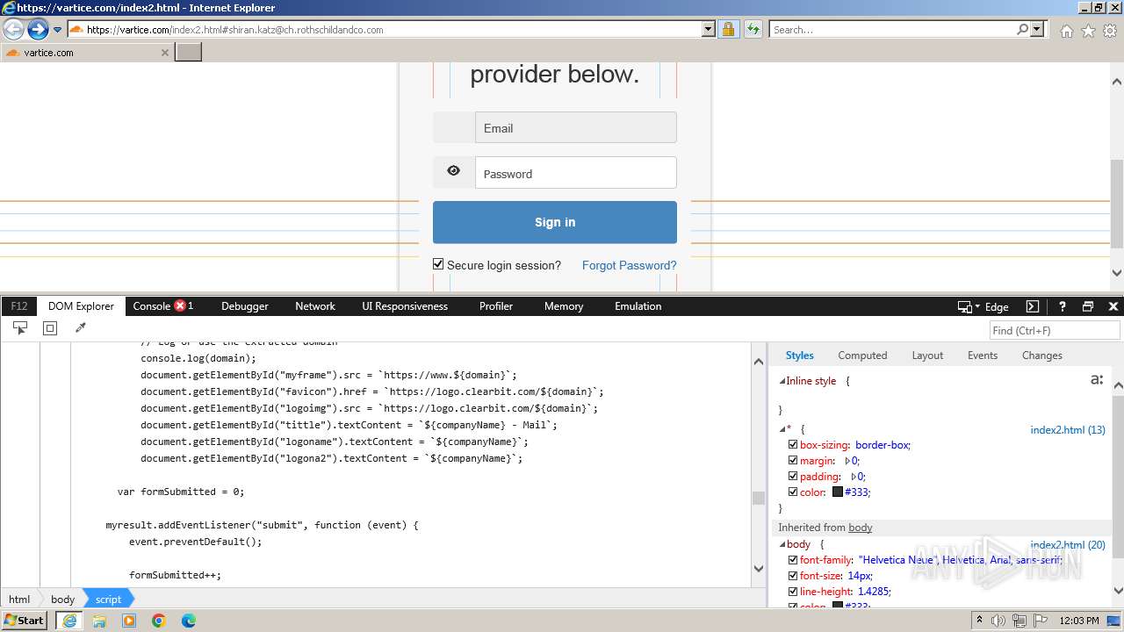The width and height of the screenshot is (1124, 632).
Task: Open a new blank browser tab
Action: 189,52
